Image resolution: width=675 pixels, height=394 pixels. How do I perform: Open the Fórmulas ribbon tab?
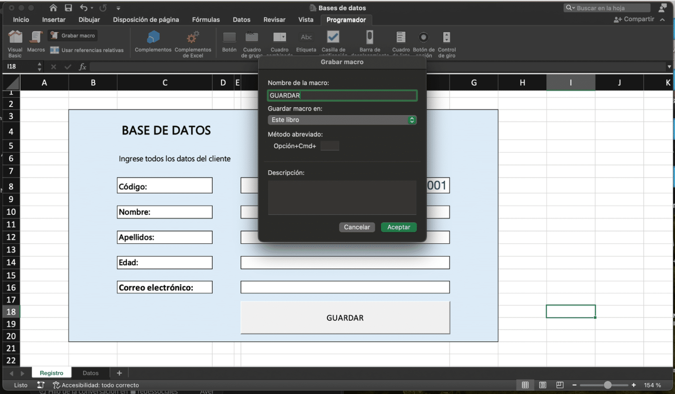point(206,20)
